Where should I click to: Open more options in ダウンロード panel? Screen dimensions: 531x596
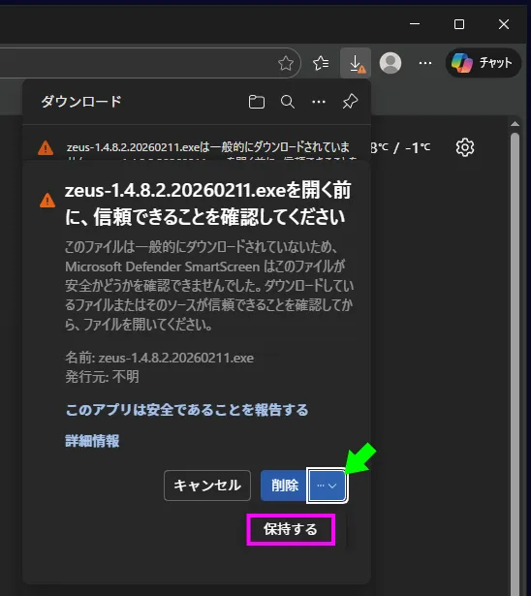(x=319, y=102)
